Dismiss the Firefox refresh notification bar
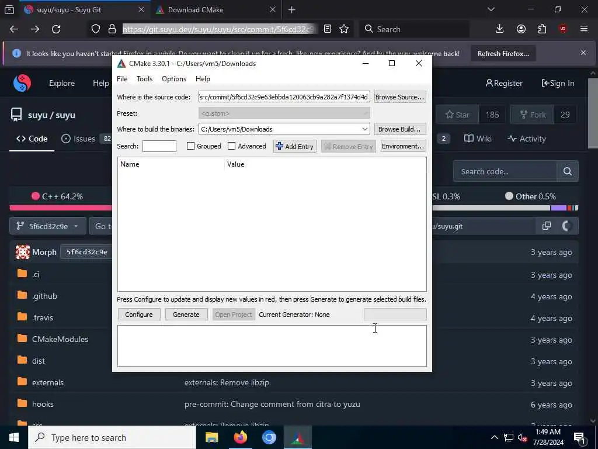This screenshot has width=598, height=449. pos(583,53)
